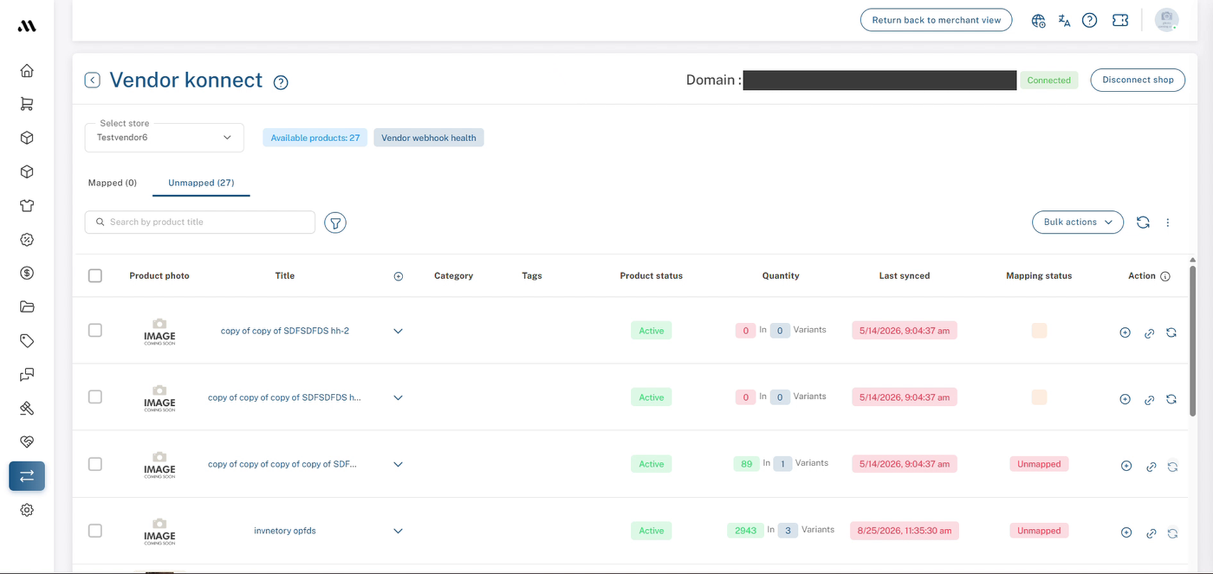This screenshot has height=574, width=1213.
Task: Check the box for invnetory opfds
Action: pos(95,531)
